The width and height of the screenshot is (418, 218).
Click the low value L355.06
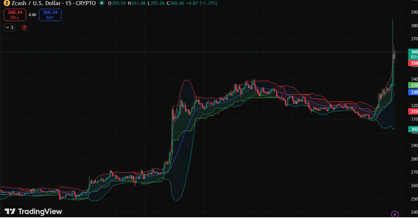coord(156,3)
